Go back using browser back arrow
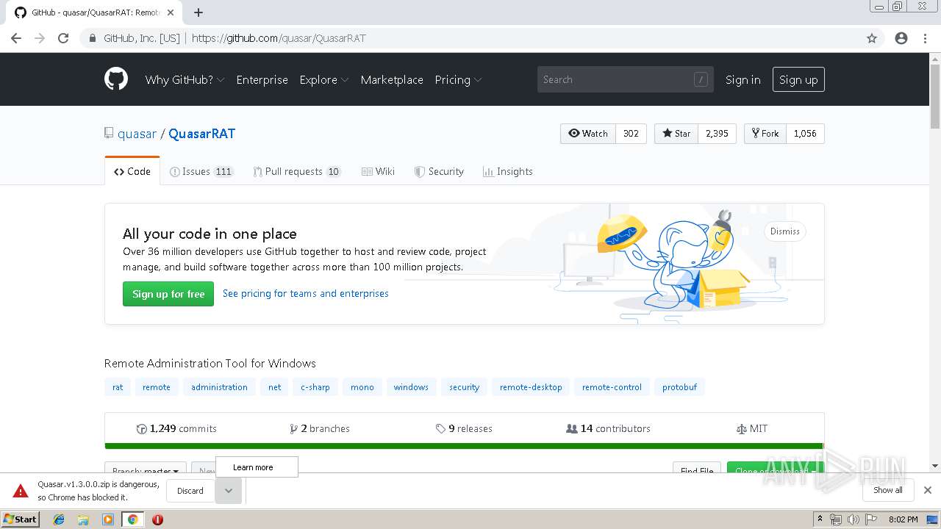This screenshot has width=941, height=529. point(16,38)
